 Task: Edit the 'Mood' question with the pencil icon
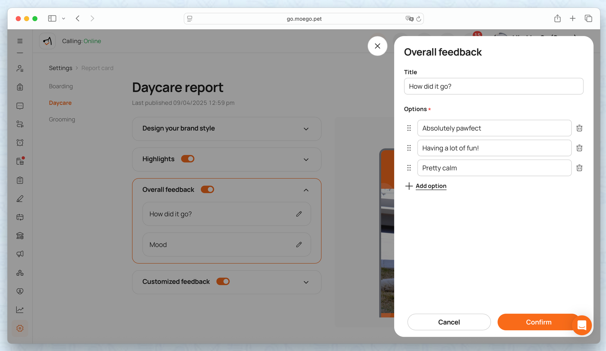click(x=299, y=245)
